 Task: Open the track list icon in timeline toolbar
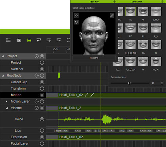(x=8, y=40)
